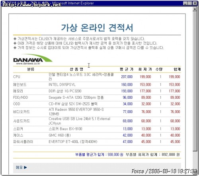Click the CPU average price 207,000
The height and width of the screenshot is (176, 199).
pyautogui.click(x=127, y=77)
